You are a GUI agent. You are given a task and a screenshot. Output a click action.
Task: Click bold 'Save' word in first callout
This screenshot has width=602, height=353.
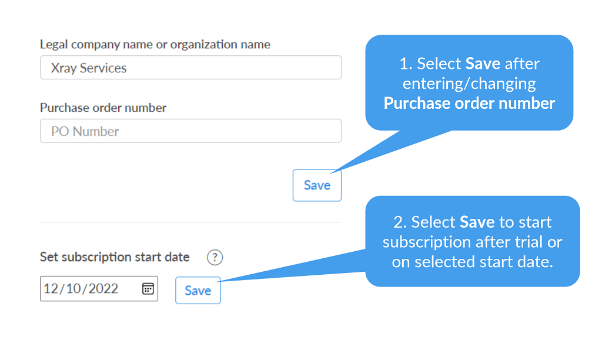[x=483, y=64]
